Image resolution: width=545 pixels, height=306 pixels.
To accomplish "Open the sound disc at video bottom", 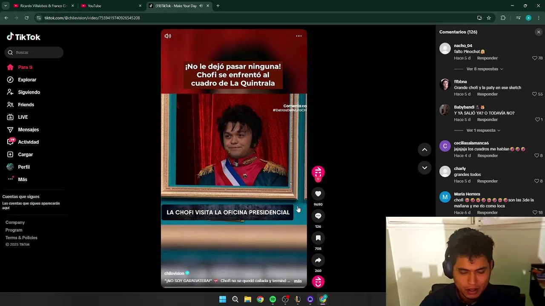I will (318, 282).
